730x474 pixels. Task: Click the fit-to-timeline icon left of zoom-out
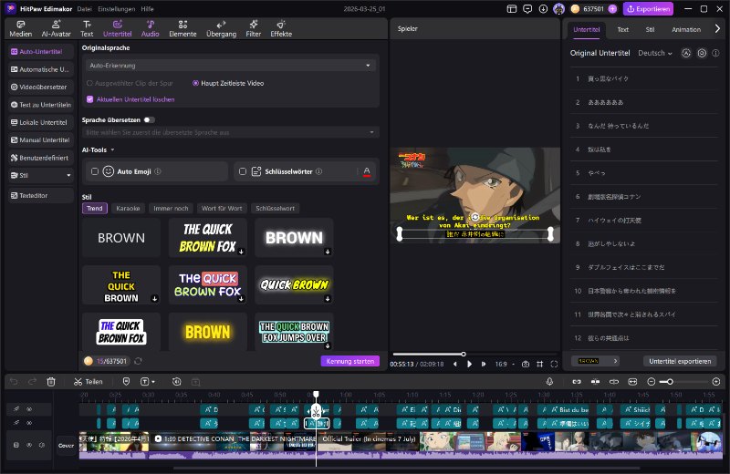[x=632, y=381]
